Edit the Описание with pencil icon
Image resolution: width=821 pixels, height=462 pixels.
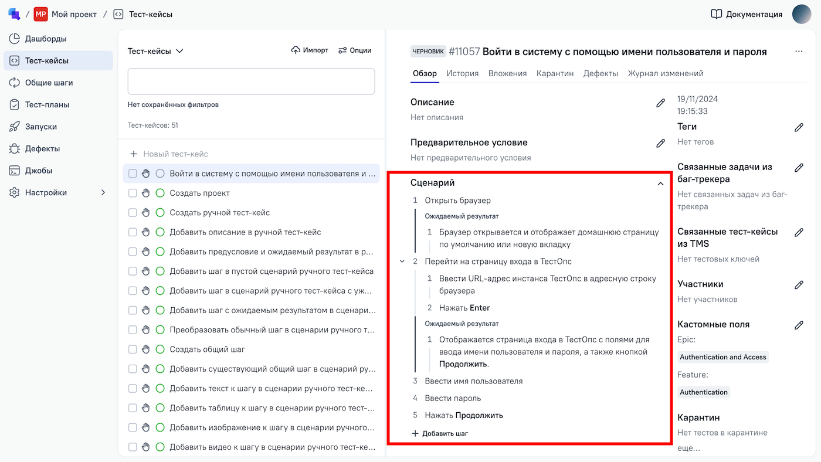(x=660, y=103)
